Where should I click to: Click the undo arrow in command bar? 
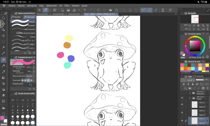[x=85, y=10]
